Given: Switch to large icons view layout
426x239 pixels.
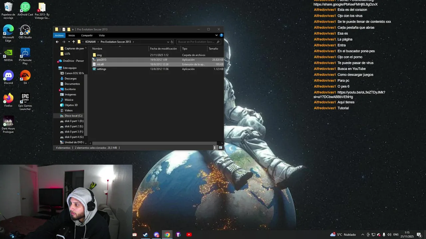Looking at the screenshot, I should click(220, 148).
